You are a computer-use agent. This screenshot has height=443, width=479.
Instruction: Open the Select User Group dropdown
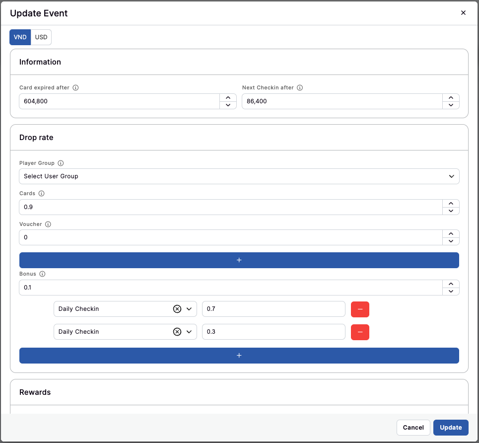(x=239, y=176)
